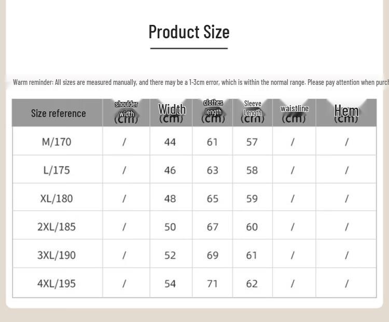
Task: Click clothes length value 71 for 4XL/195
Action: pos(213,284)
